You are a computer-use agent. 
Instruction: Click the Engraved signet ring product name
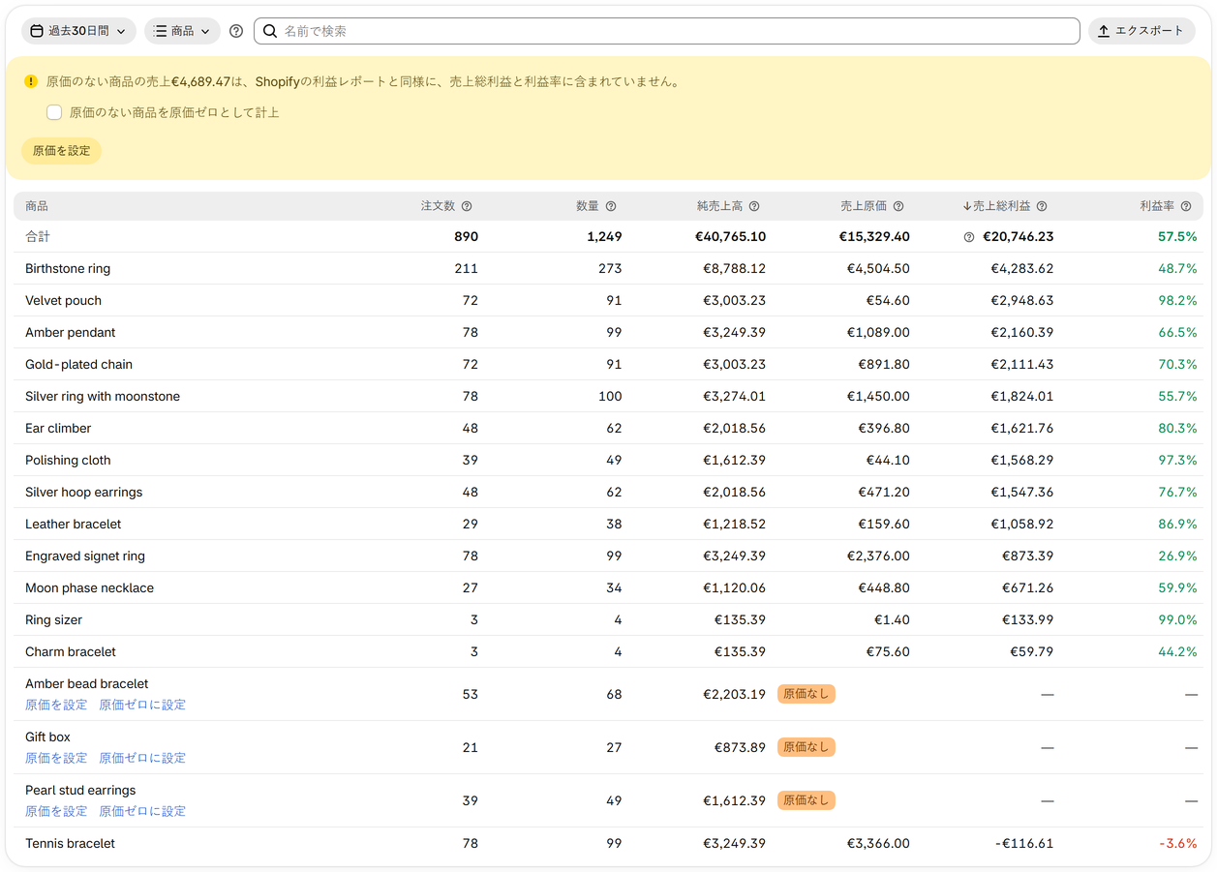click(x=85, y=556)
